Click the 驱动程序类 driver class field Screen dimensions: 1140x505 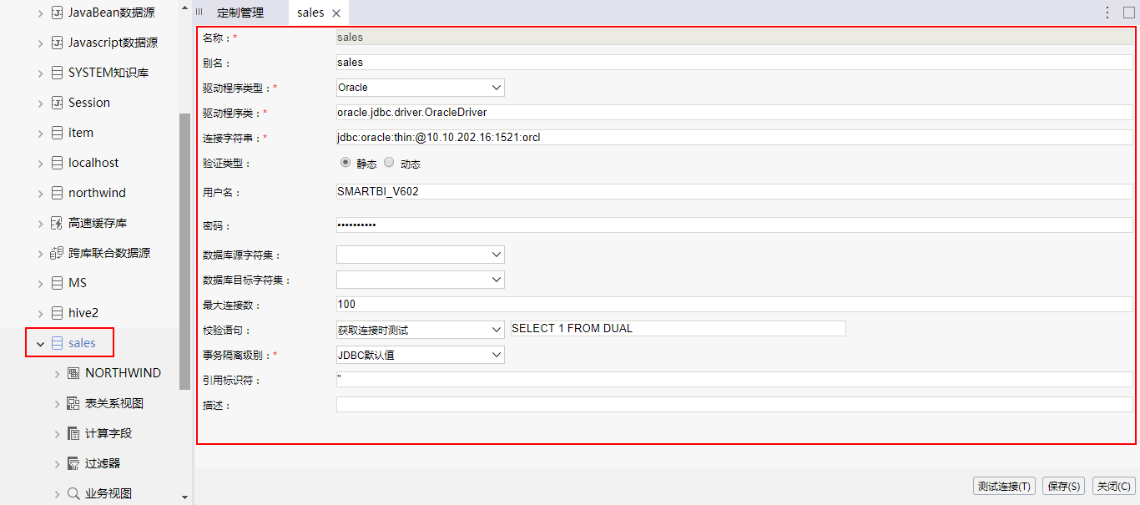click(734, 112)
